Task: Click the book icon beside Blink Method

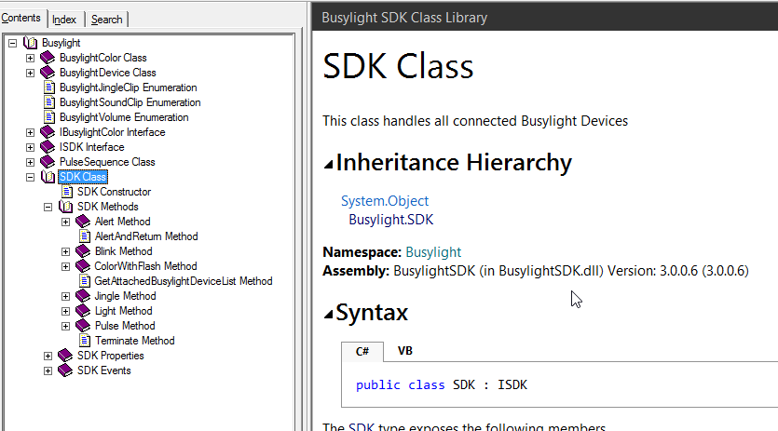Action: point(83,251)
